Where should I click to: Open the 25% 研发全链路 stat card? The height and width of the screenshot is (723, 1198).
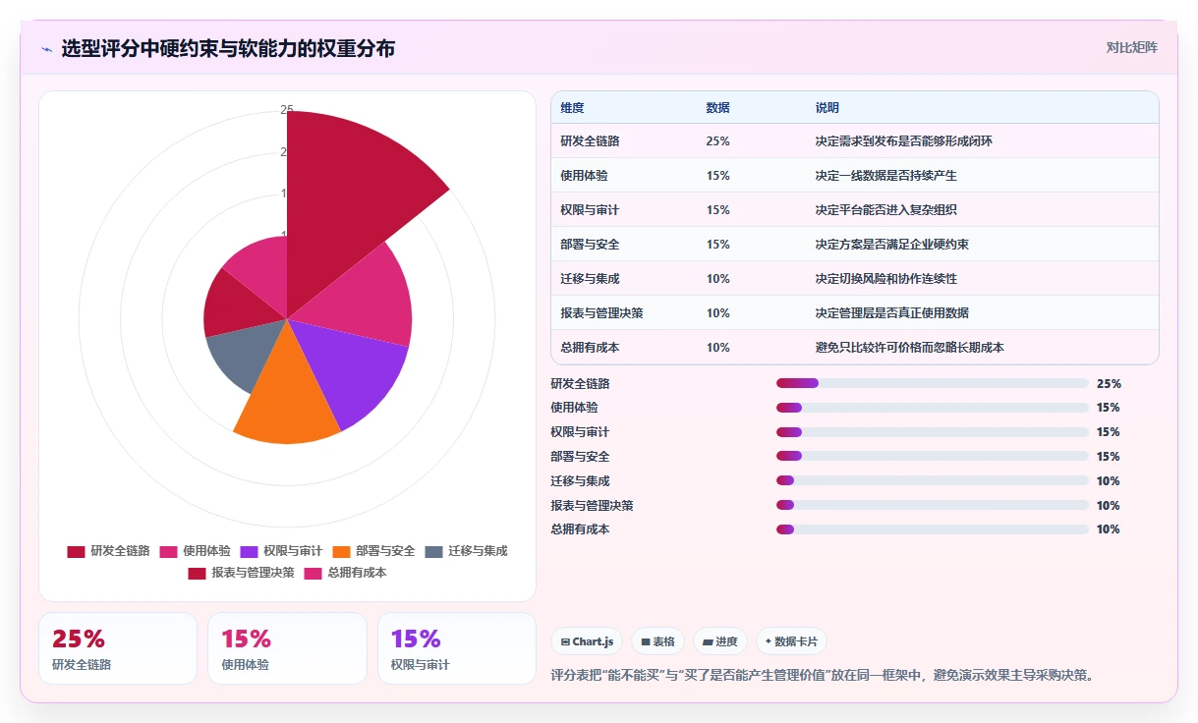click(x=118, y=648)
